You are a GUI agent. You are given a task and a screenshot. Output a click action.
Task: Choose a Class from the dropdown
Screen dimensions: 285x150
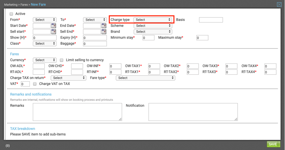pyautogui.click(x=45, y=44)
